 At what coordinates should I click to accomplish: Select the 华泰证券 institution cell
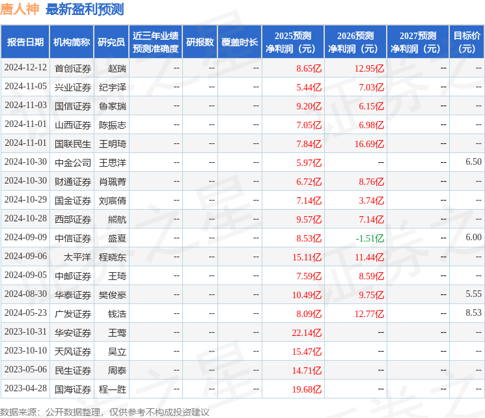coord(73,295)
